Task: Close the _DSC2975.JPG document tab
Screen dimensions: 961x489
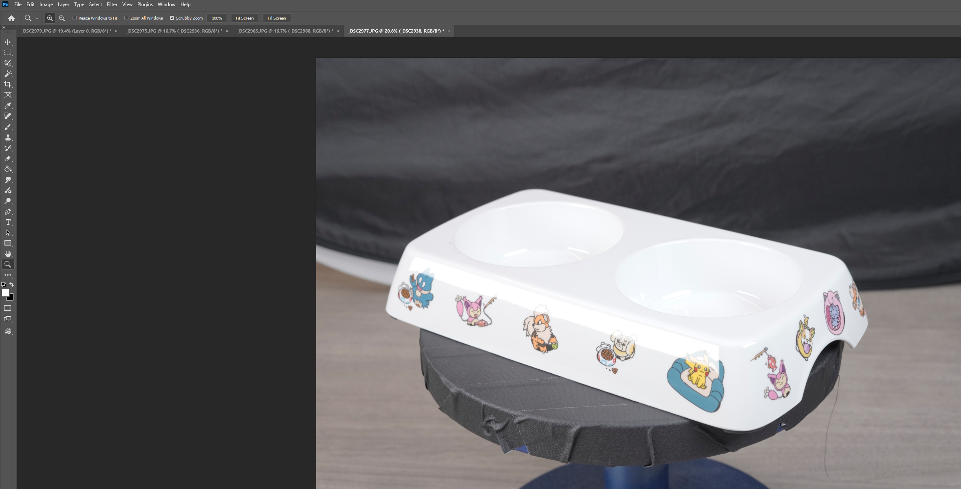Action: pyautogui.click(x=227, y=31)
